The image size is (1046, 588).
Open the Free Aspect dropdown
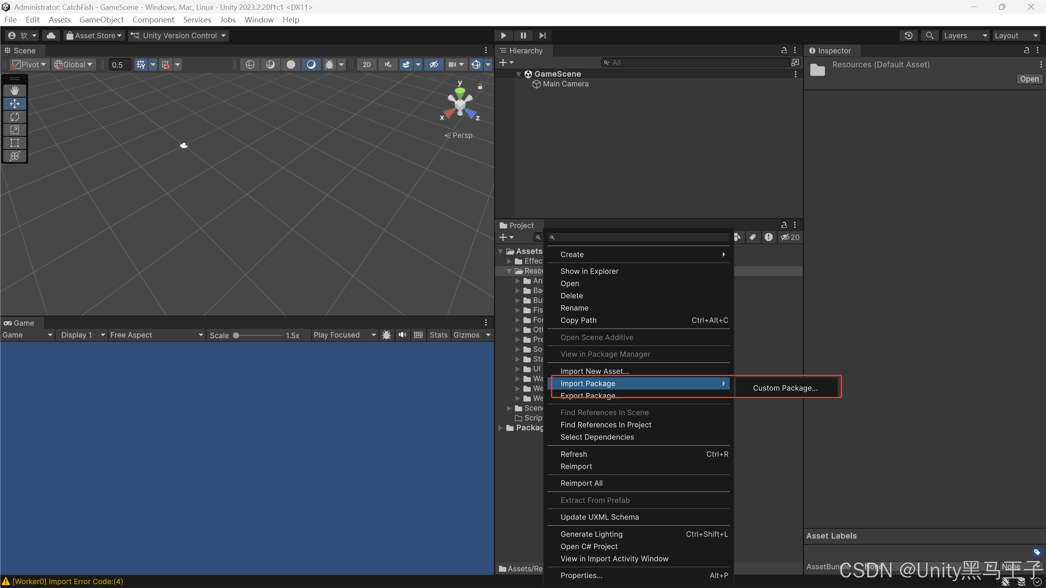click(156, 335)
